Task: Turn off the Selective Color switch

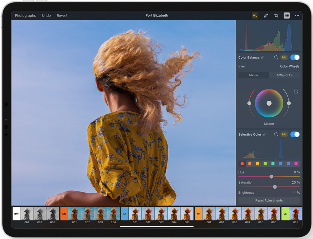Action: [295, 135]
